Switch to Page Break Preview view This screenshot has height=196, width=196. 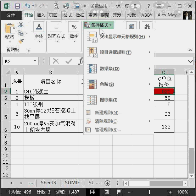(x=120, y=192)
